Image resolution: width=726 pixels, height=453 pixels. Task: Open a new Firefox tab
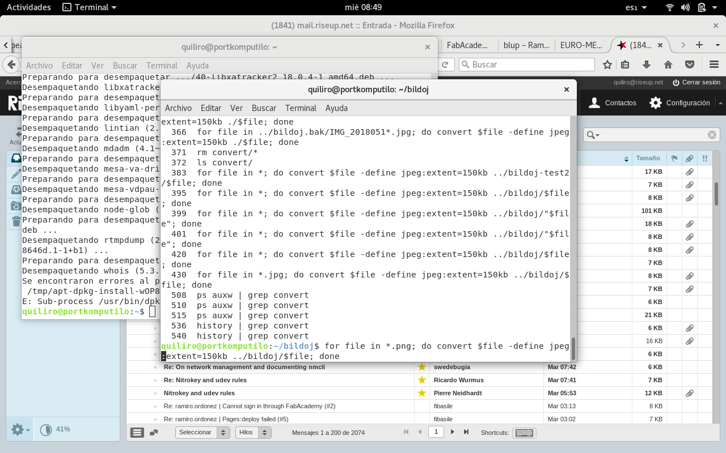(699, 45)
